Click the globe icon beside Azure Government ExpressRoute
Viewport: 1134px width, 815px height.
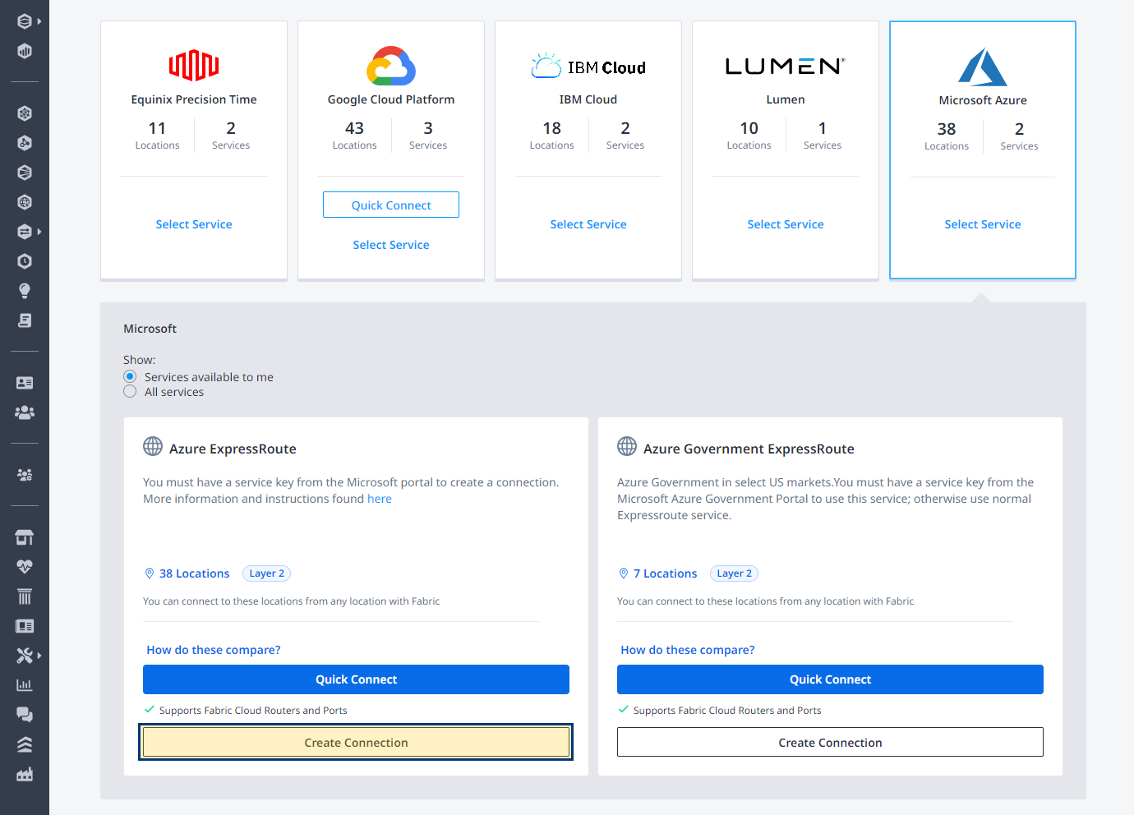(x=627, y=446)
